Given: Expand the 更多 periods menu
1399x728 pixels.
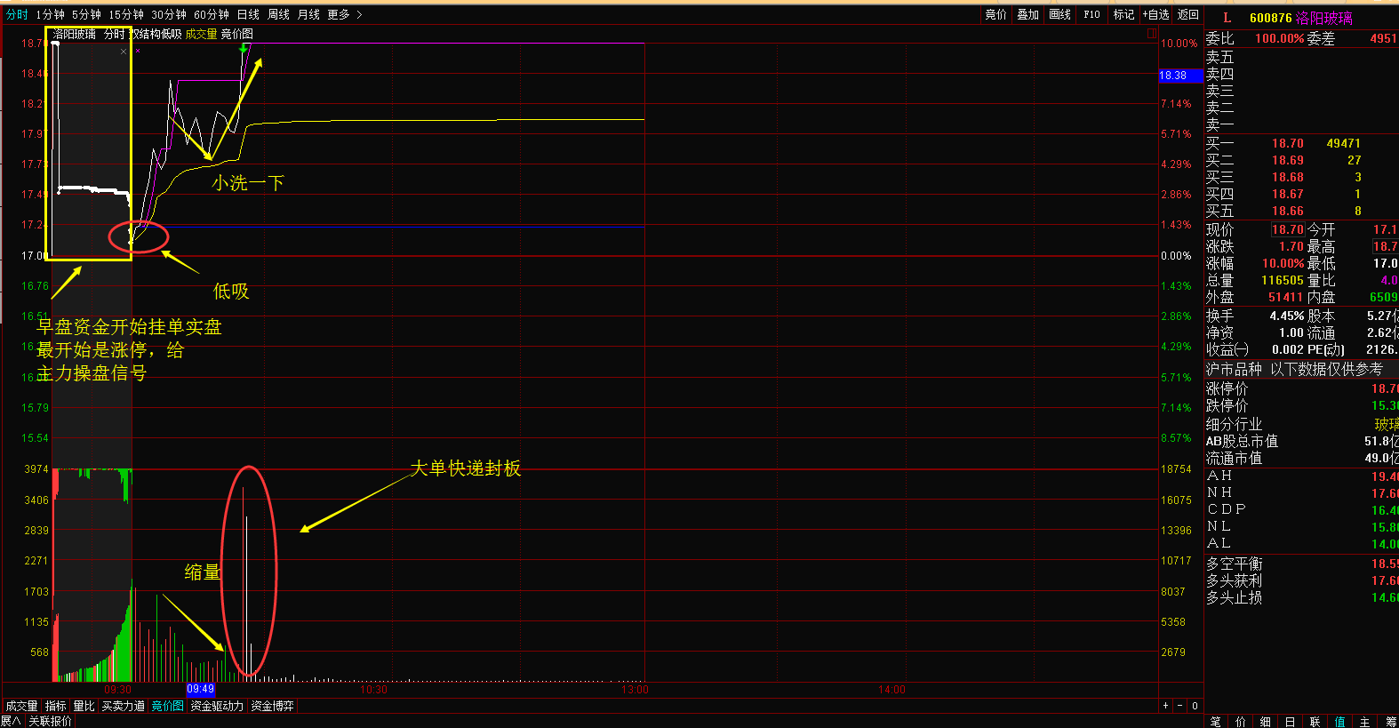Looking at the screenshot, I should pyautogui.click(x=344, y=14).
